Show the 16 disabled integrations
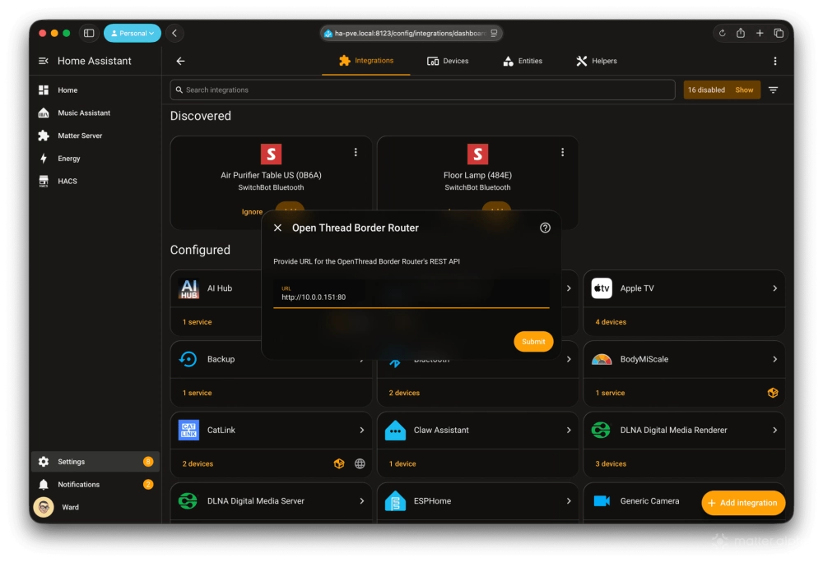 744,90
